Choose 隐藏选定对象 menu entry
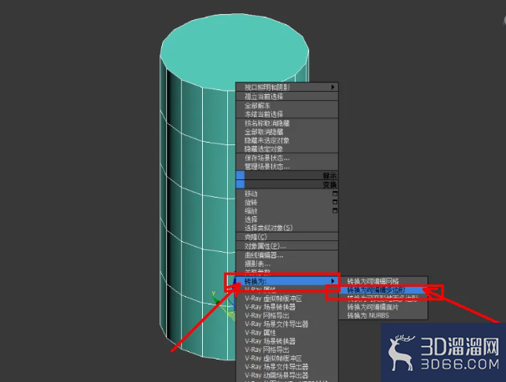This screenshot has width=506, height=382. click(287, 149)
